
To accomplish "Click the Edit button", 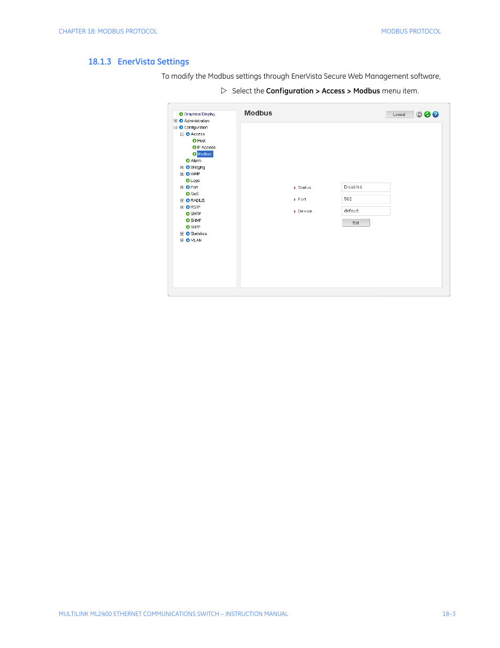I will tap(356, 223).
